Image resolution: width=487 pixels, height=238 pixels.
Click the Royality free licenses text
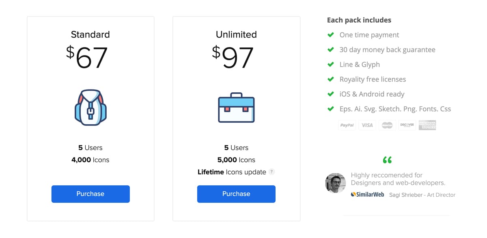373,79
